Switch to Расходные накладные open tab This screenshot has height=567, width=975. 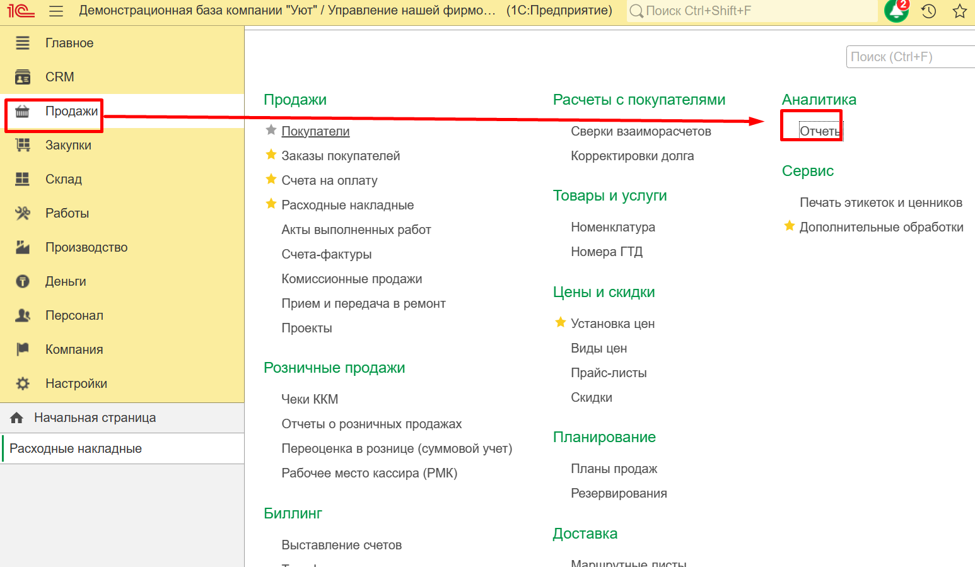point(76,448)
